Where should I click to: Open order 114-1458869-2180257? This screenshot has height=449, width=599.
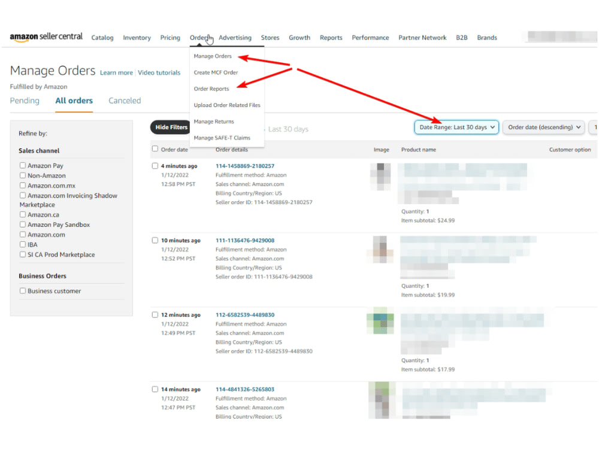(x=245, y=166)
